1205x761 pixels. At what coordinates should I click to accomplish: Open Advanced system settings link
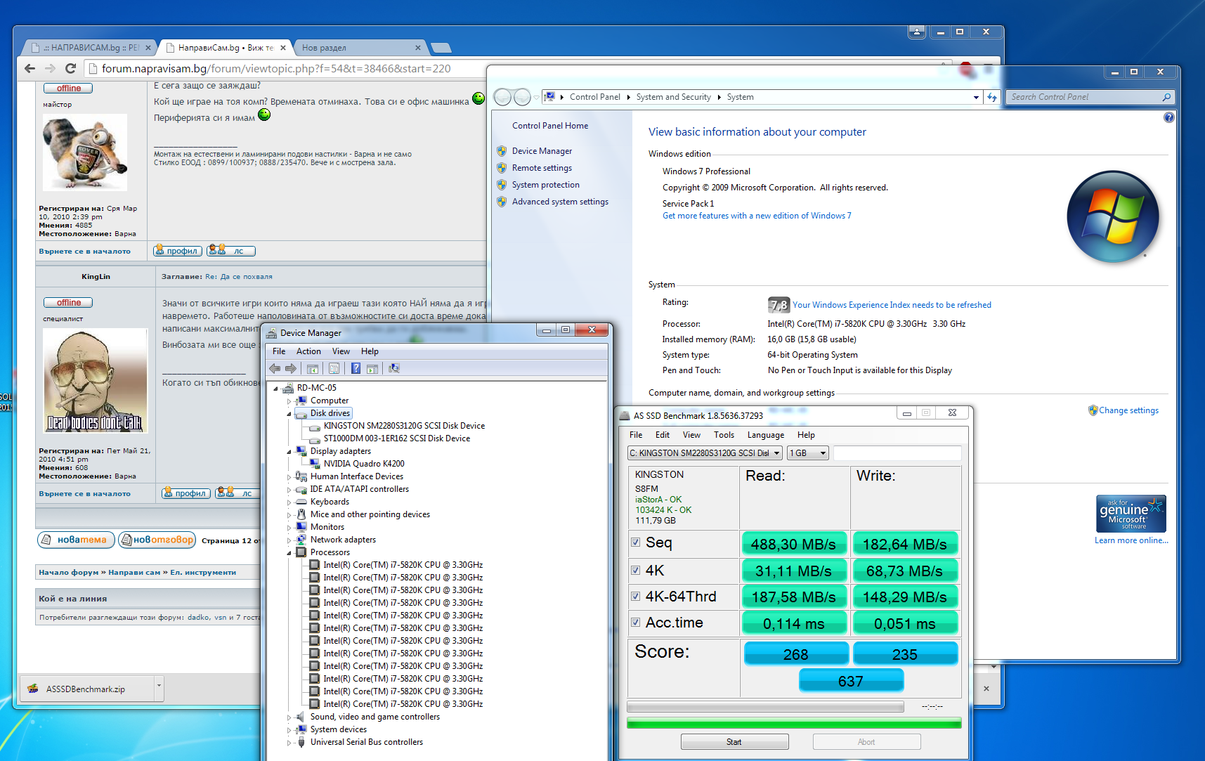click(x=560, y=202)
